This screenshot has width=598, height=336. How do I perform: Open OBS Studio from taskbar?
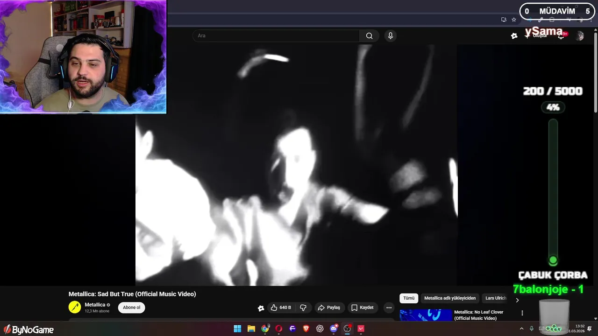tap(347, 329)
